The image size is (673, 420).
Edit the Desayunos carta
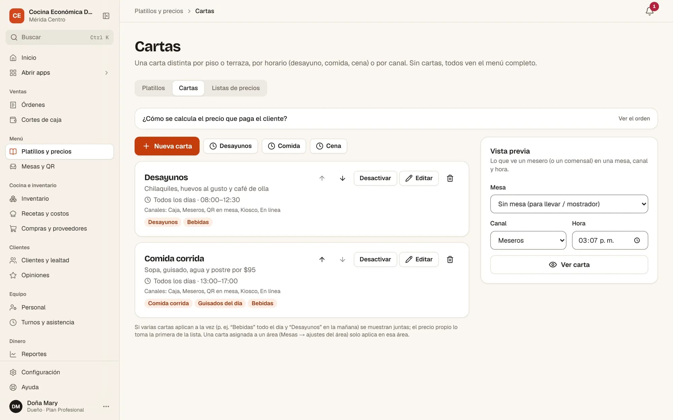point(419,178)
